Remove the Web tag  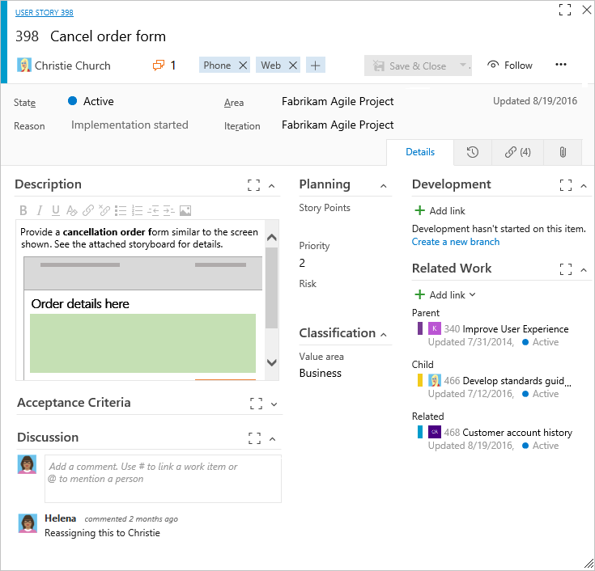pos(293,66)
